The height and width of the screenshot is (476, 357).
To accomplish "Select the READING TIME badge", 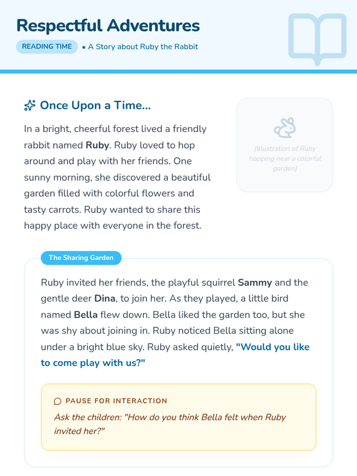I will coord(47,47).
